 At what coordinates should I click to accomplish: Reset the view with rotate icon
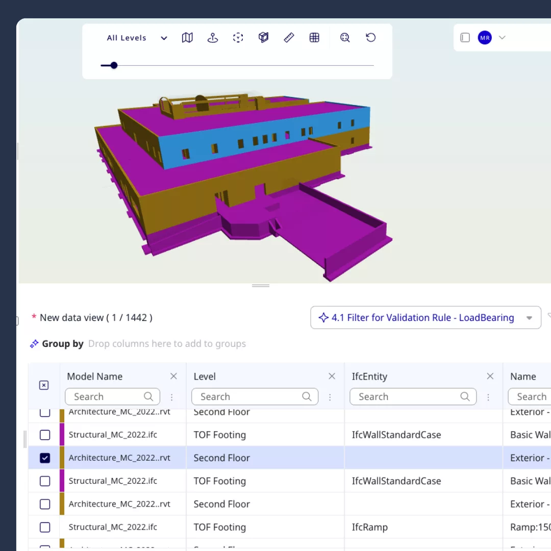pos(371,38)
